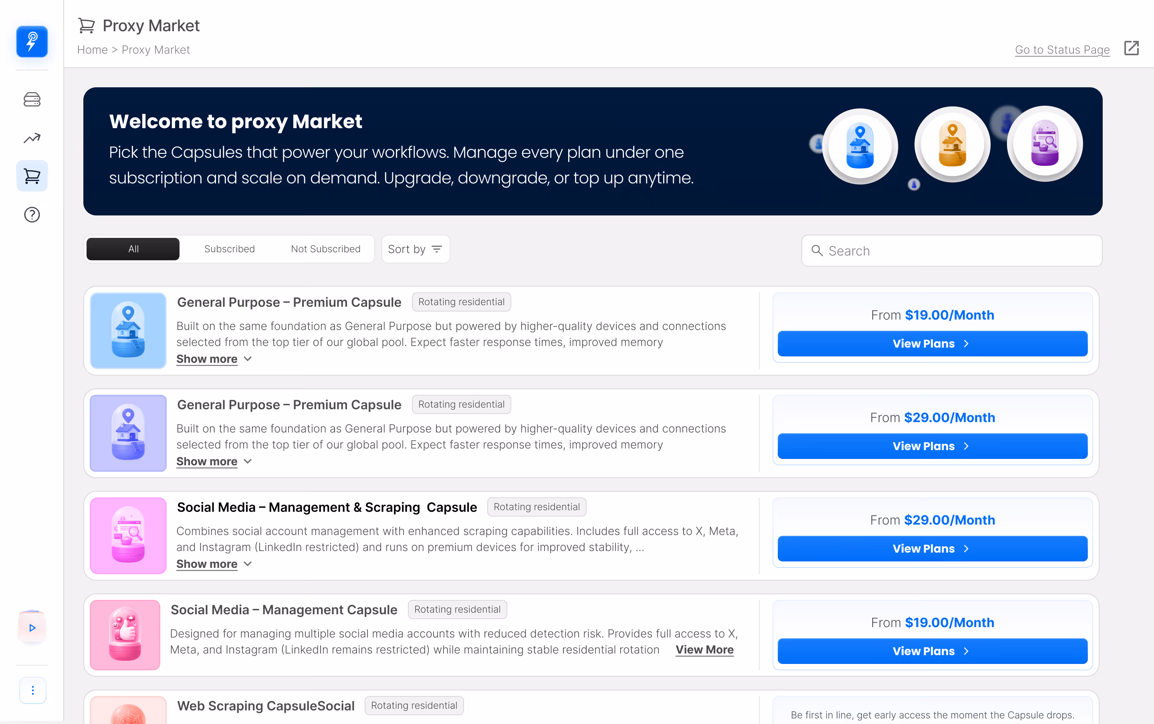1154x724 pixels.
Task: Click the cart icon beside Proxy Market title
Action: (86, 25)
